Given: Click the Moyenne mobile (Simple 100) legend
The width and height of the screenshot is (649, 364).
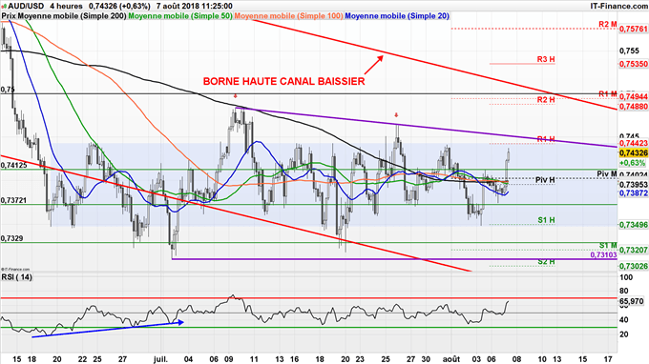Looking at the screenshot, I should coord(288,15).
